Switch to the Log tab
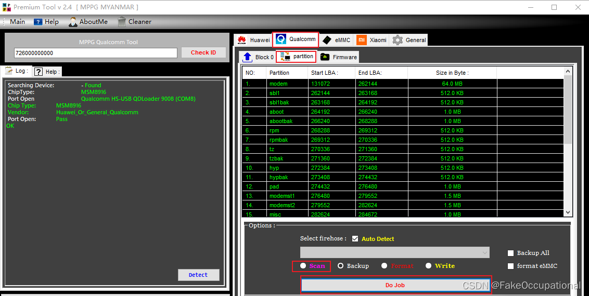 click(17, 71)
